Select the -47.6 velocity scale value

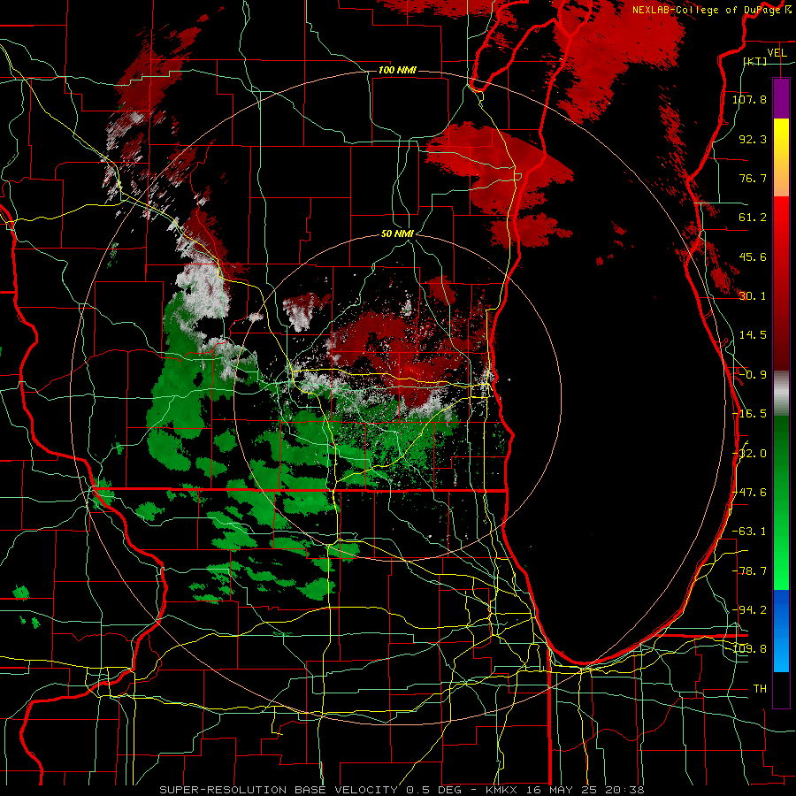point(749,493)
